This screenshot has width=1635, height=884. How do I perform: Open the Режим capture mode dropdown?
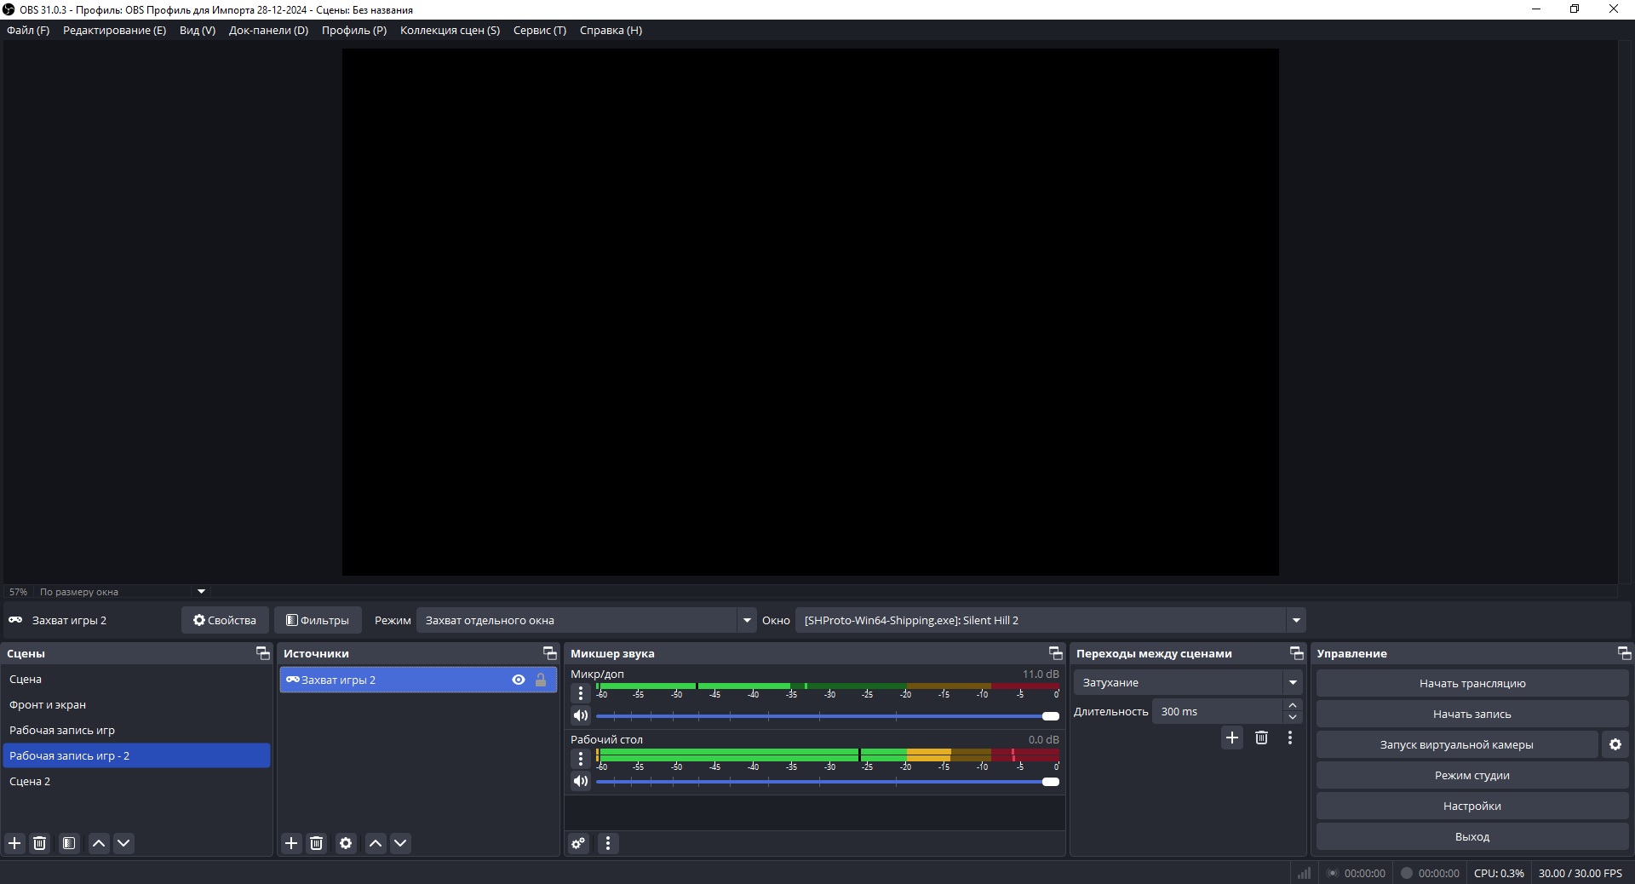[x=586, y=620]
